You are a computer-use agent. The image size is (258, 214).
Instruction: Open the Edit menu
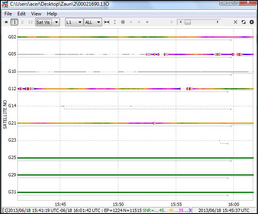coord(21,14)
